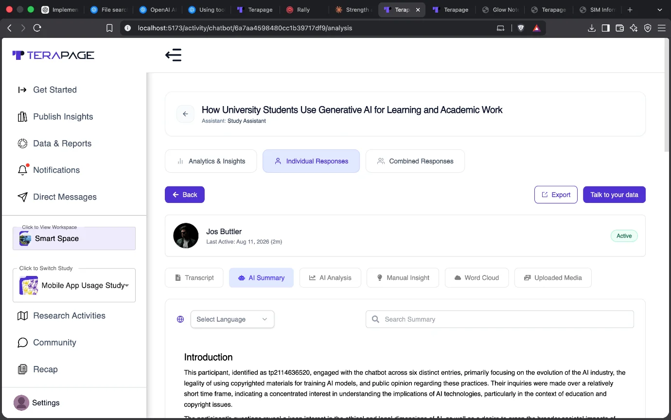Screen dimensions: 671x420
Task: Open Direct Messages
Action: coord(57,197)
